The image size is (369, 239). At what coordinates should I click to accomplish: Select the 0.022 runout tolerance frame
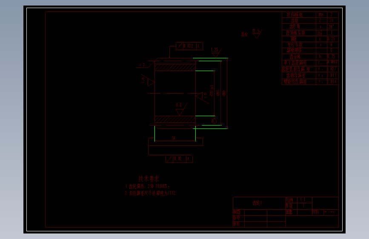tap(189, 46)
